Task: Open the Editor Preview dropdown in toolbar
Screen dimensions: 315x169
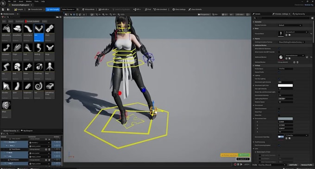Action: (68, 9)
